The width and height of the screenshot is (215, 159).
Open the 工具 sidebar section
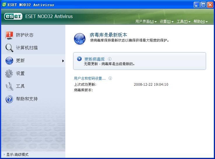(33, 86)
